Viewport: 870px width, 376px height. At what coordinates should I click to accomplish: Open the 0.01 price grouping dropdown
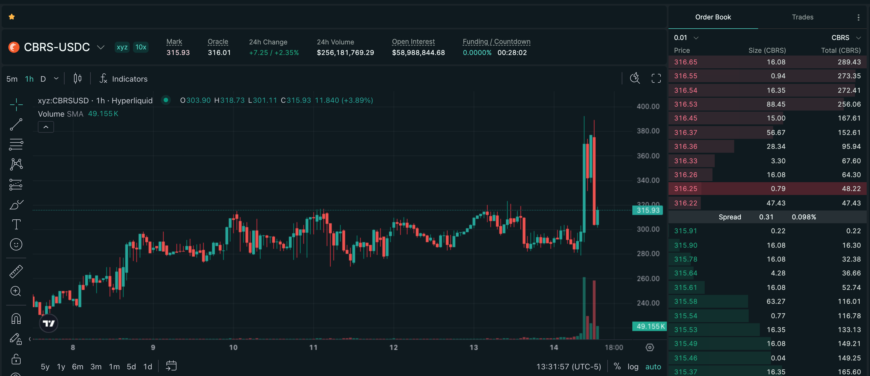tap(686, 38)
